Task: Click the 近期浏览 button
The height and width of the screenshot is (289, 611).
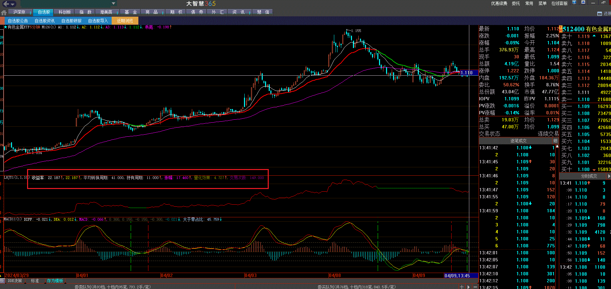Action: (125, 21)
